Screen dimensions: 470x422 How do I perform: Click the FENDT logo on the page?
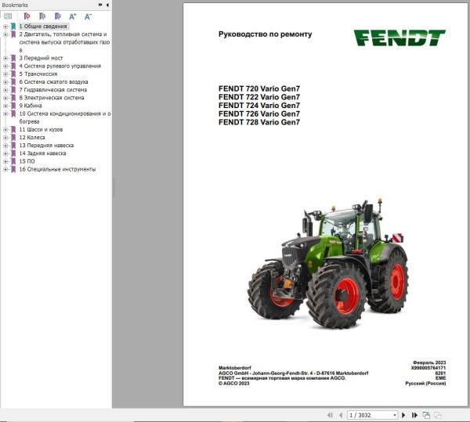[x=399, y=38]
